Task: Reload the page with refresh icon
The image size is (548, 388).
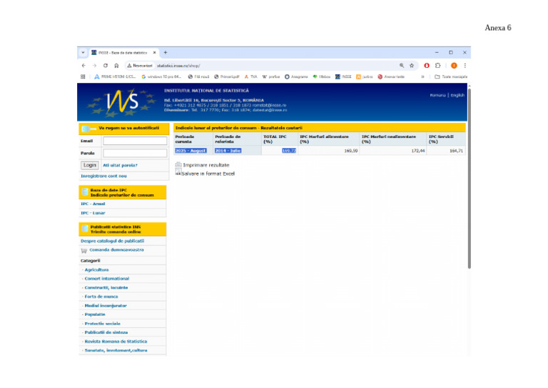Action: (x=105, y=66)
